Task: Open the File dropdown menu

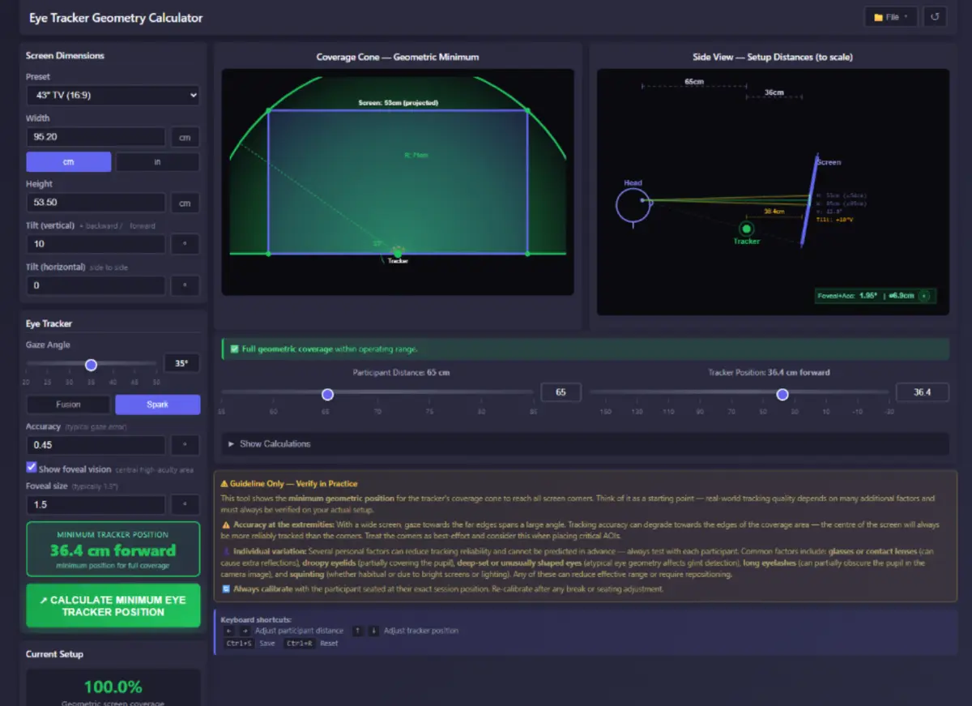Action: (x=891, y=16)
